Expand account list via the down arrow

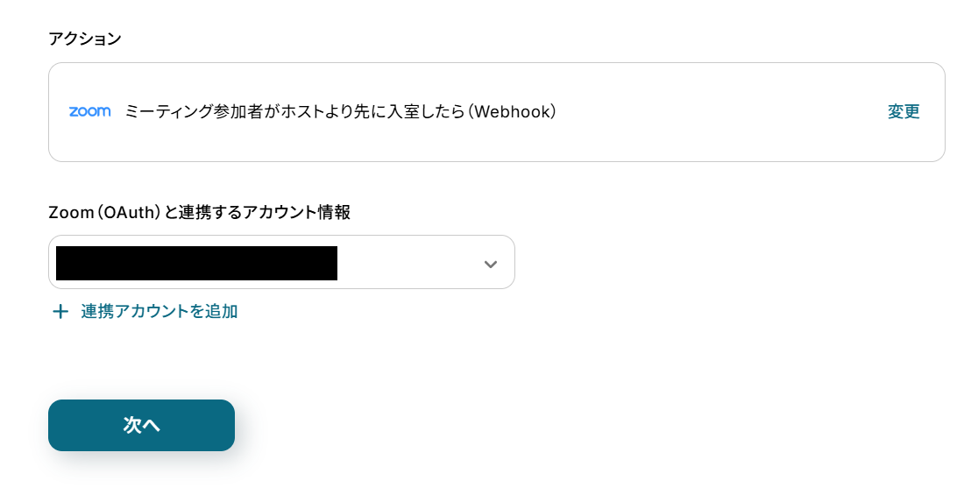pyautogui.click(x=491, y=265)
